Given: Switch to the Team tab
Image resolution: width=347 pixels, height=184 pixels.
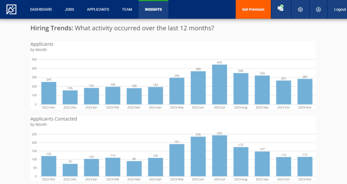Looking at the screenshot, I should tap(127, 10).
